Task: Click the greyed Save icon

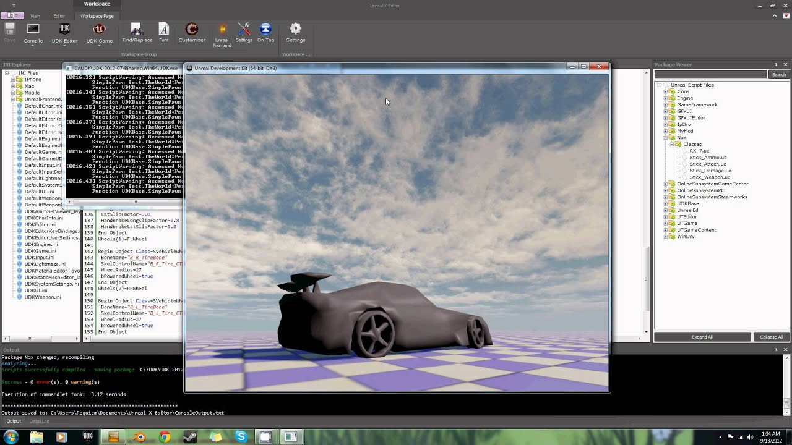Action: pyautogui.click(x=9, y=29)
